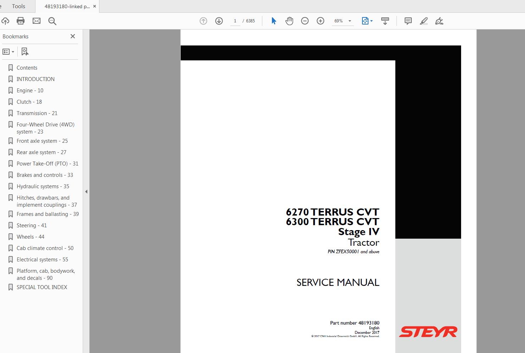525x353 pixels.
Task: Select the Hand tool for panning
Action: 289,21
